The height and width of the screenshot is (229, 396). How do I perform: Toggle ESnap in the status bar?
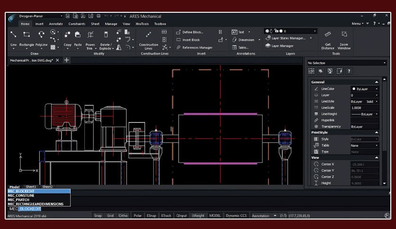click(151, 216)
